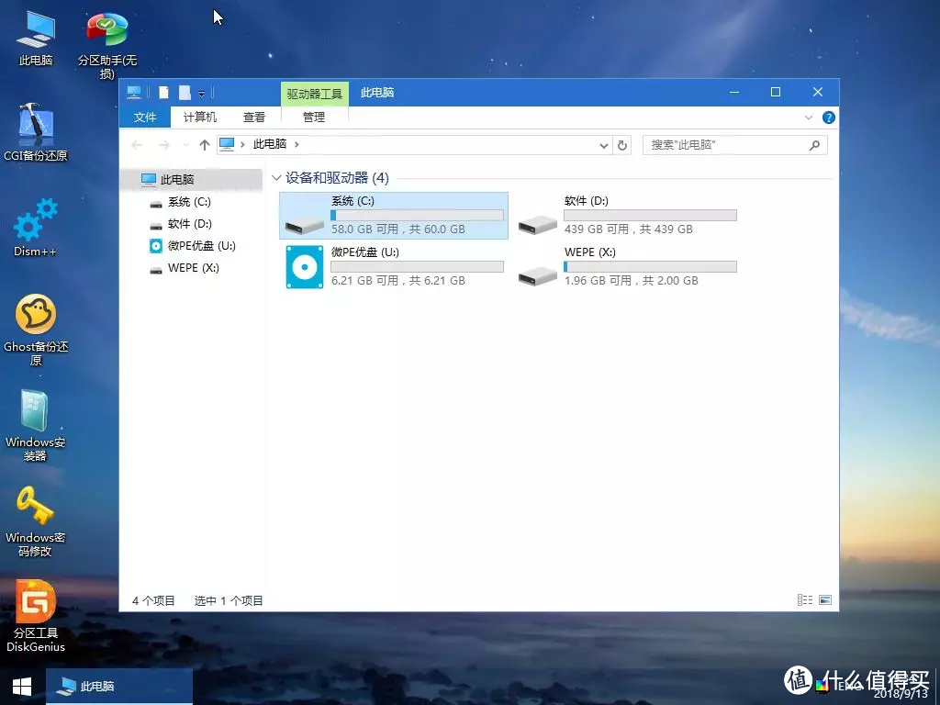Image resolution: width=940 pixels, height=705 pixels.
Task: Collapse the 设备和驱动器 (4) section
Action: pyautogui.click(x=277, y=177)
